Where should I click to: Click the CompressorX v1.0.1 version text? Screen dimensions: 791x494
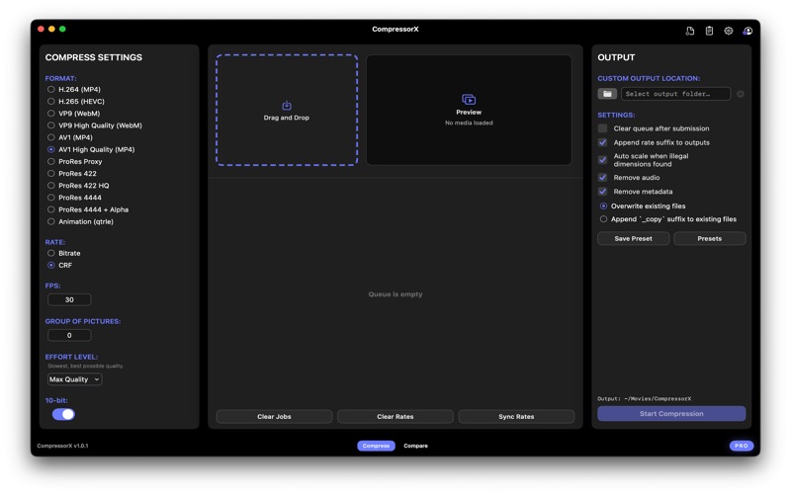click(x=62, y=446)
